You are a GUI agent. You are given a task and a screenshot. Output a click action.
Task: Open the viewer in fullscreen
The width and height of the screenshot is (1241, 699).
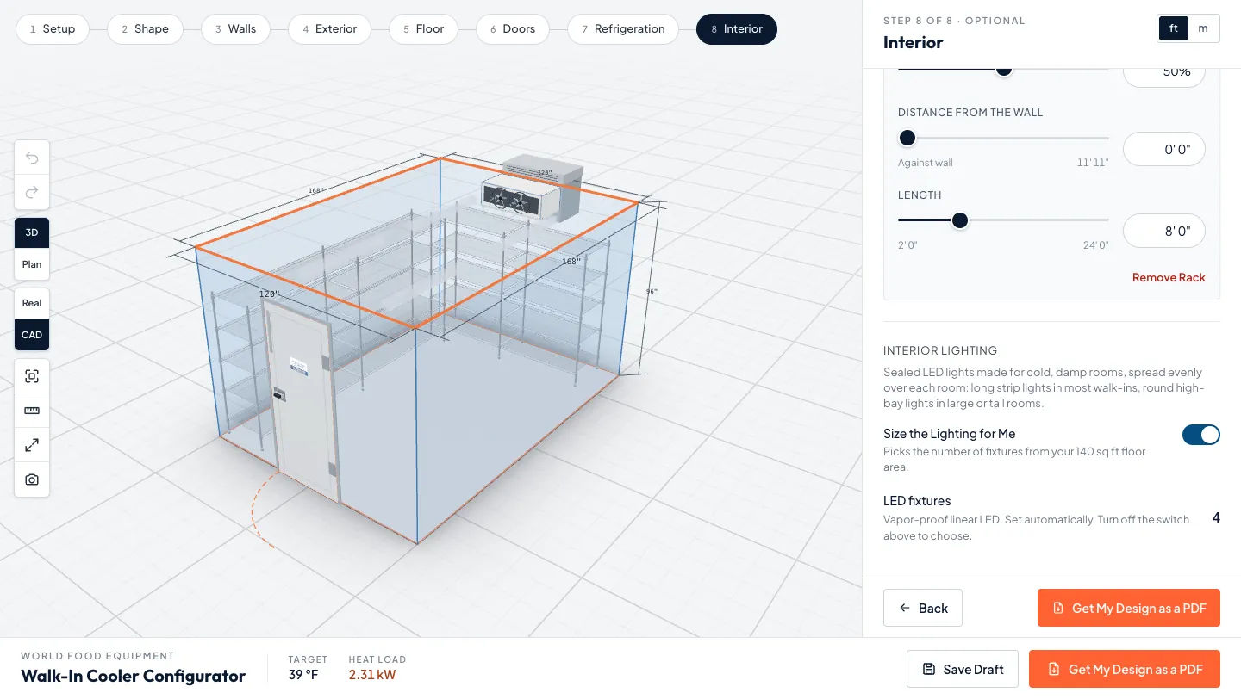click(32, 445)
